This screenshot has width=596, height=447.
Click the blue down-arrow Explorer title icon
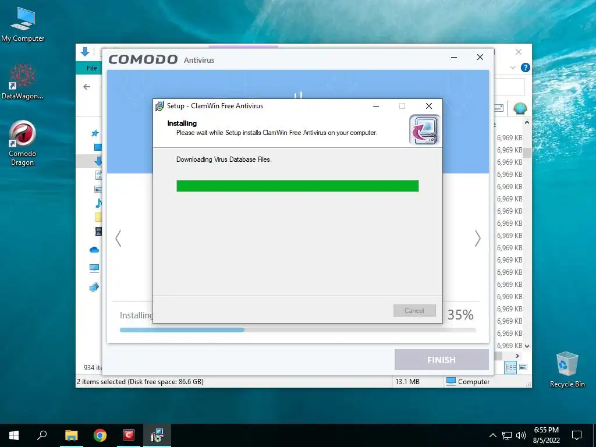[x=85, y=52]
